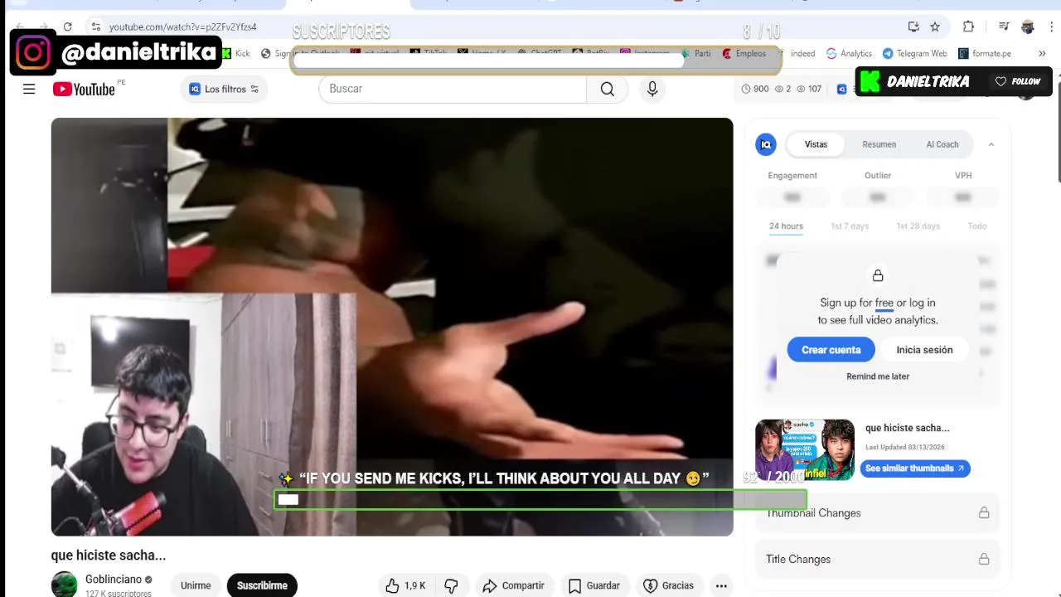Open the site information icon beside the URL

click(96, 27)
